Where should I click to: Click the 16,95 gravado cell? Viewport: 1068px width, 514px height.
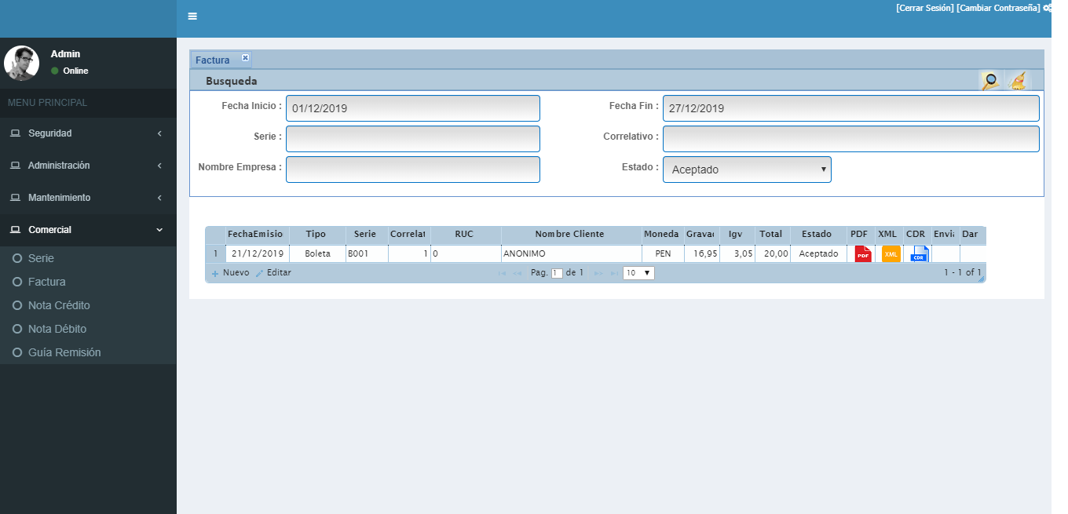tap(701, 253)
